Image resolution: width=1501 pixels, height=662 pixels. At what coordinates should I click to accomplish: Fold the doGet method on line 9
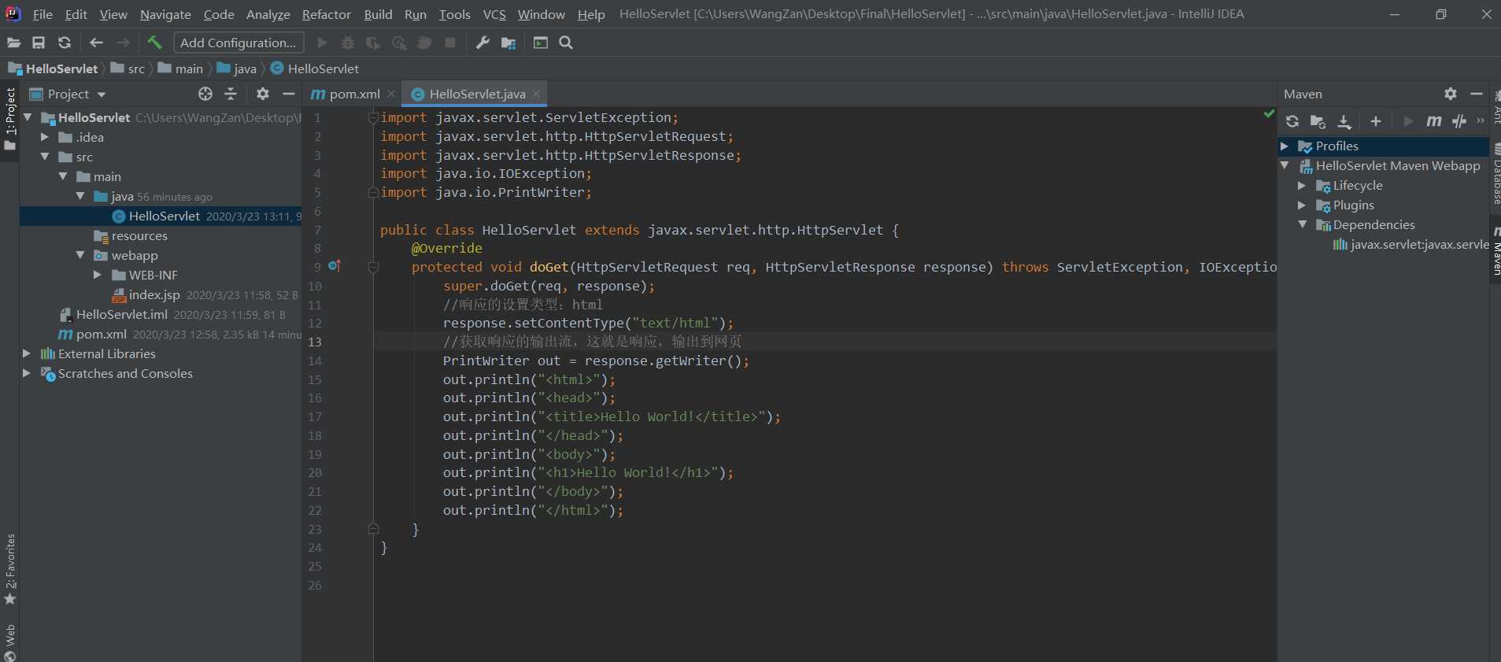click(x=374, y=267)
